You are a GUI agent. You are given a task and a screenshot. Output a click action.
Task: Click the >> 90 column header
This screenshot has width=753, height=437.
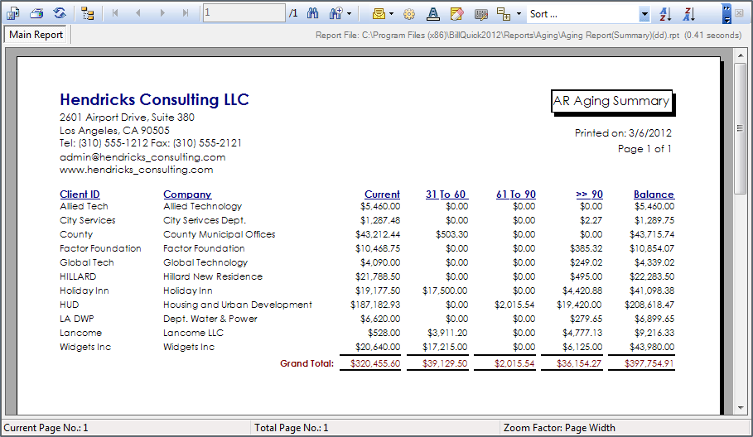click(589, 194)
